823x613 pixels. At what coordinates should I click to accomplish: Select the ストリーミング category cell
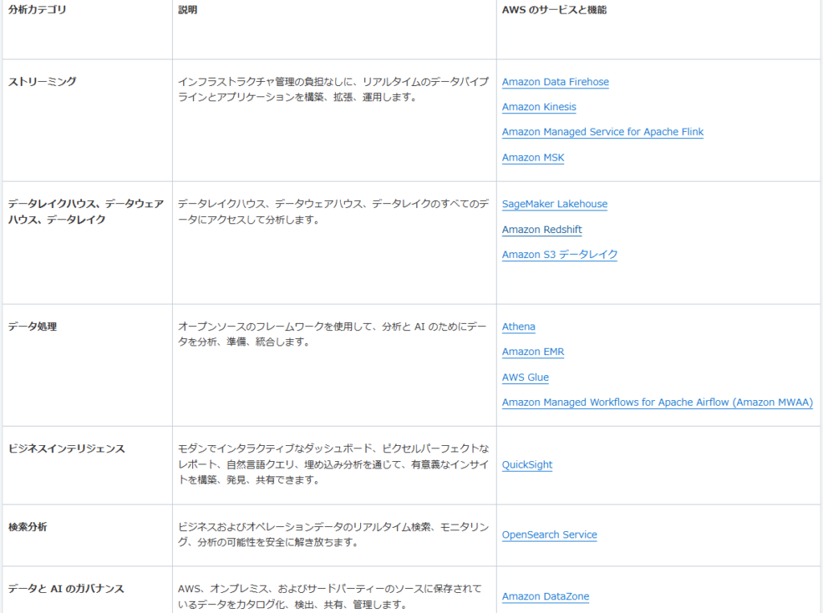click(x=42, y=82)
